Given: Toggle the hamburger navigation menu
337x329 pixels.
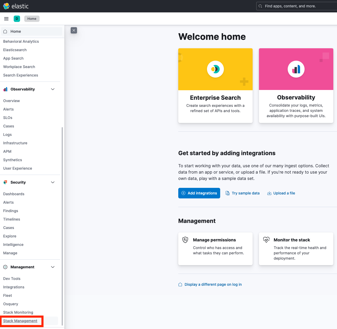Looking at the screenshot, I should click(6, 19).
